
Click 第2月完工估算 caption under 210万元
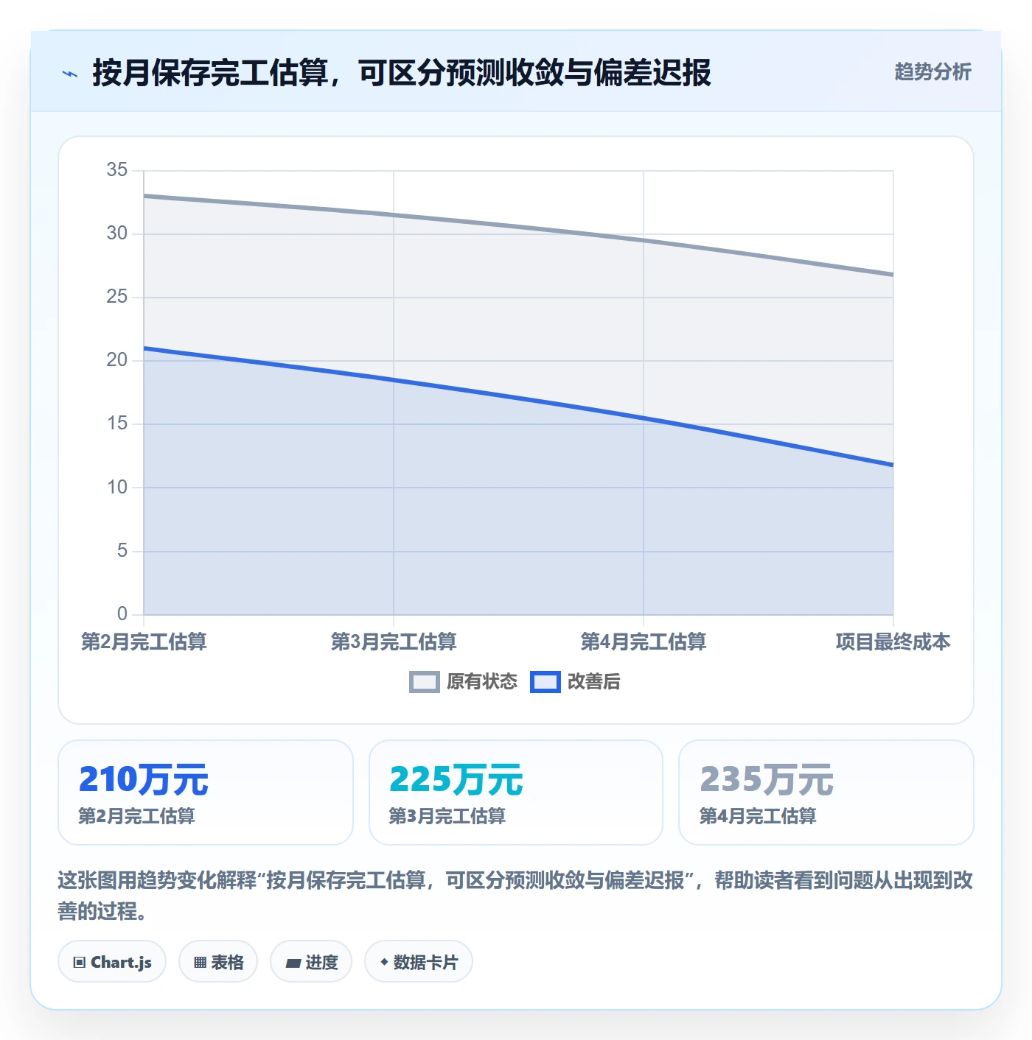click(137, 816)
